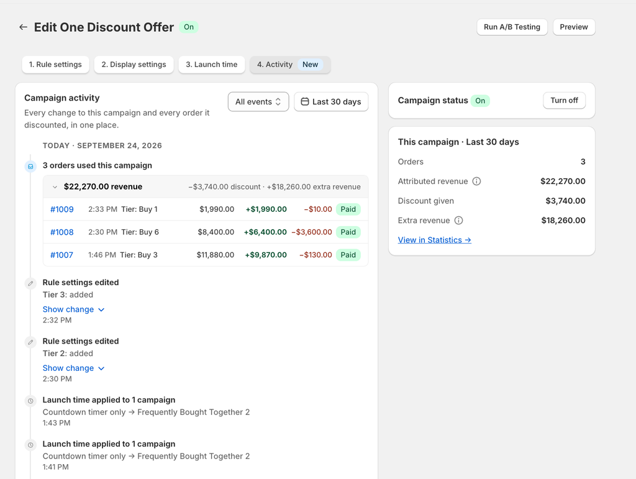Click the pencil icon beside Tier 2 added

pos(30,342)
